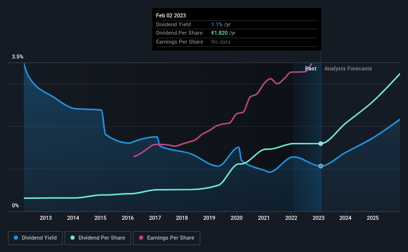The width and height of the screenshot is (408, 252).
Task: Click the Past region label
Action: pyautogui.click(x=311, y=68)
